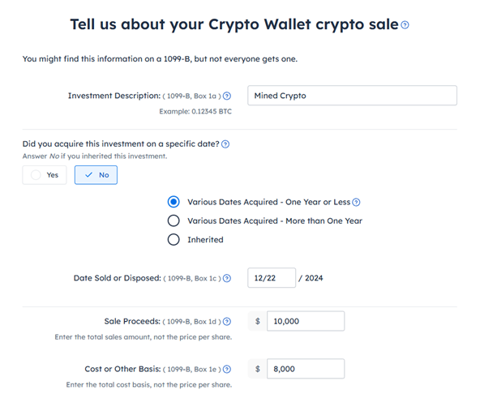Select No for specific acquisition date
480x398 pixels.
pos(96,175)
